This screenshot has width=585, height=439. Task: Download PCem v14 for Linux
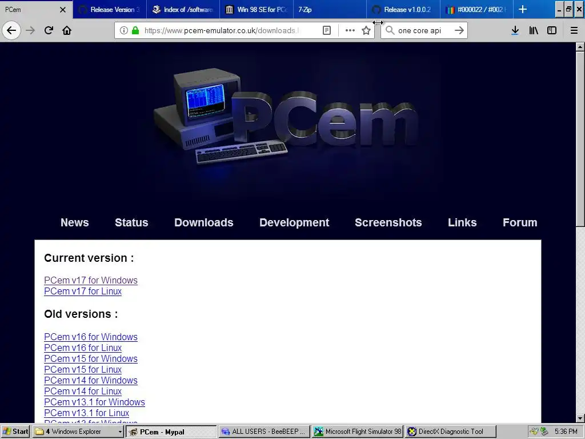[x=83, y=391]
